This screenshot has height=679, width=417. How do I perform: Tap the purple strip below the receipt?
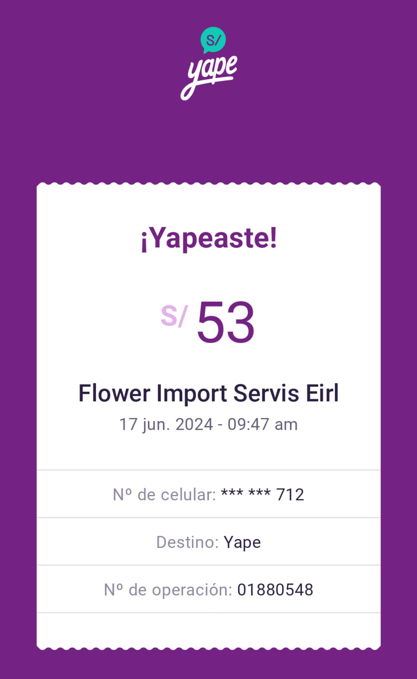coord(208,665)
